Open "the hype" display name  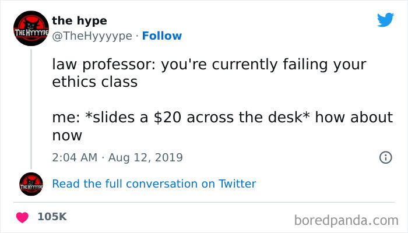point(79,21)
